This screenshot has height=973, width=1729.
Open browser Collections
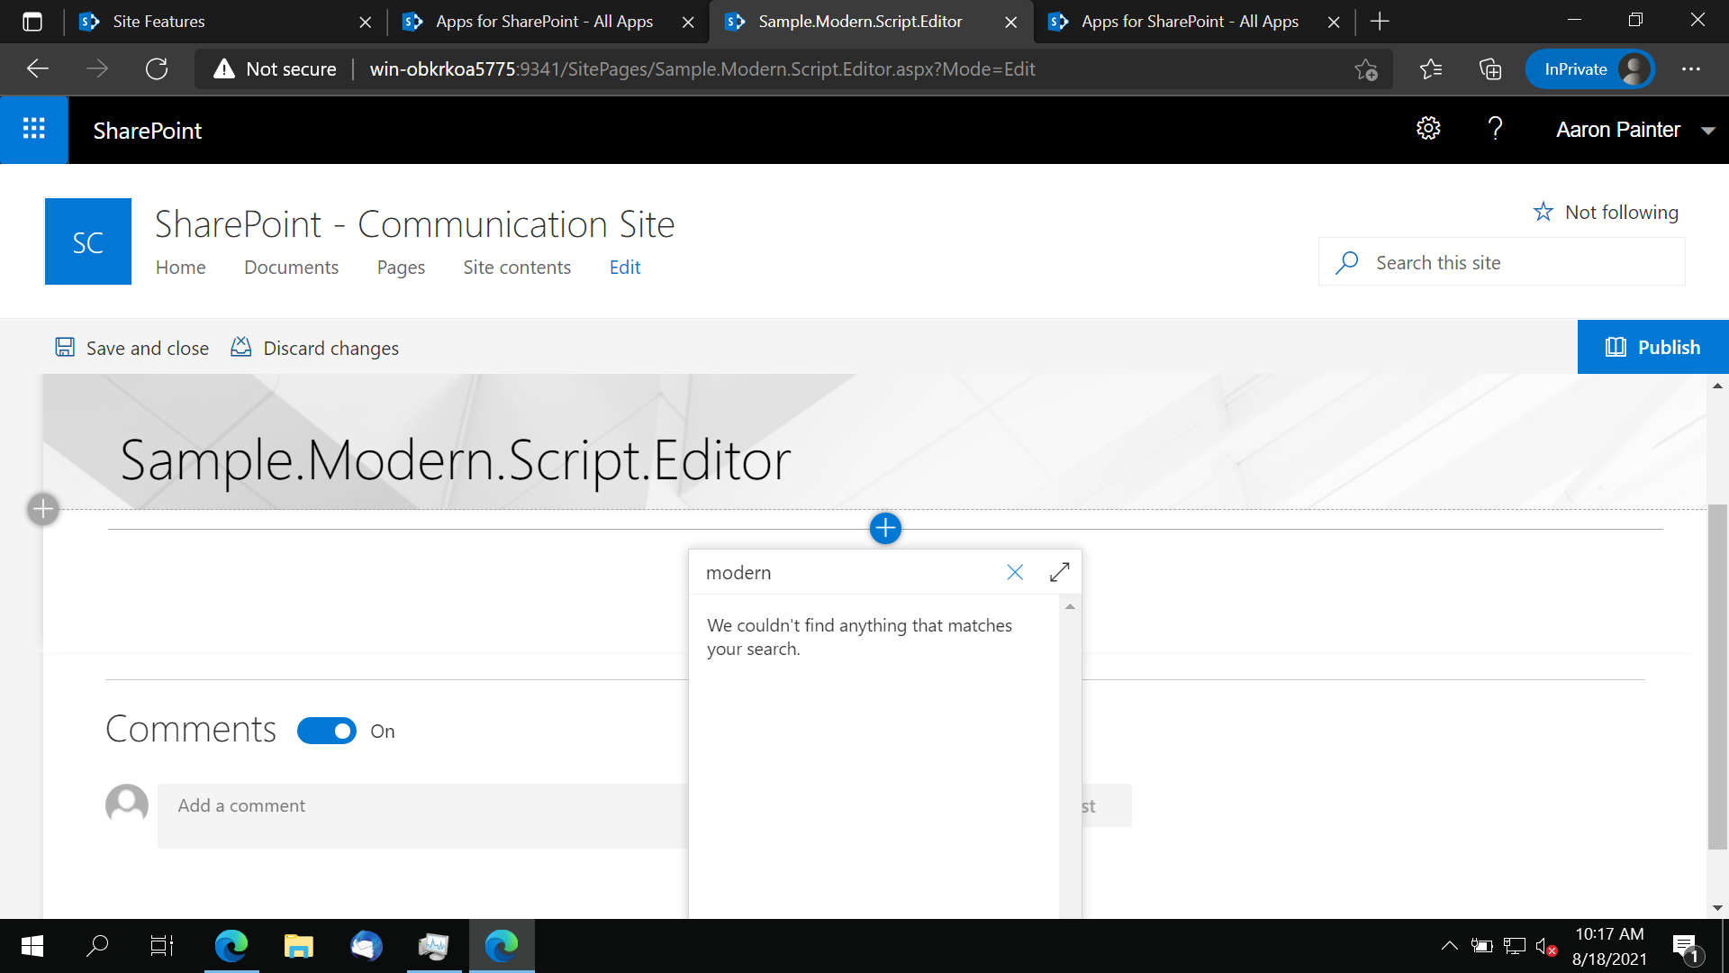[1490, 68]
